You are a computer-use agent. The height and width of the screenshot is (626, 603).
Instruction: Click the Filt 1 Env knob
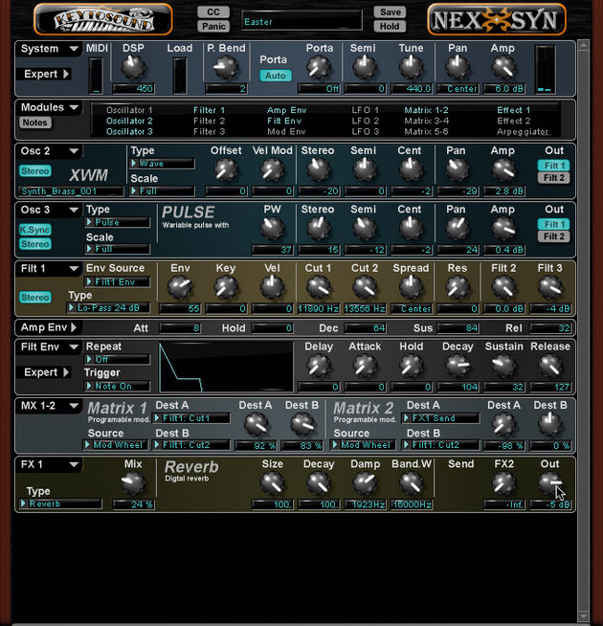click(179, 287)
